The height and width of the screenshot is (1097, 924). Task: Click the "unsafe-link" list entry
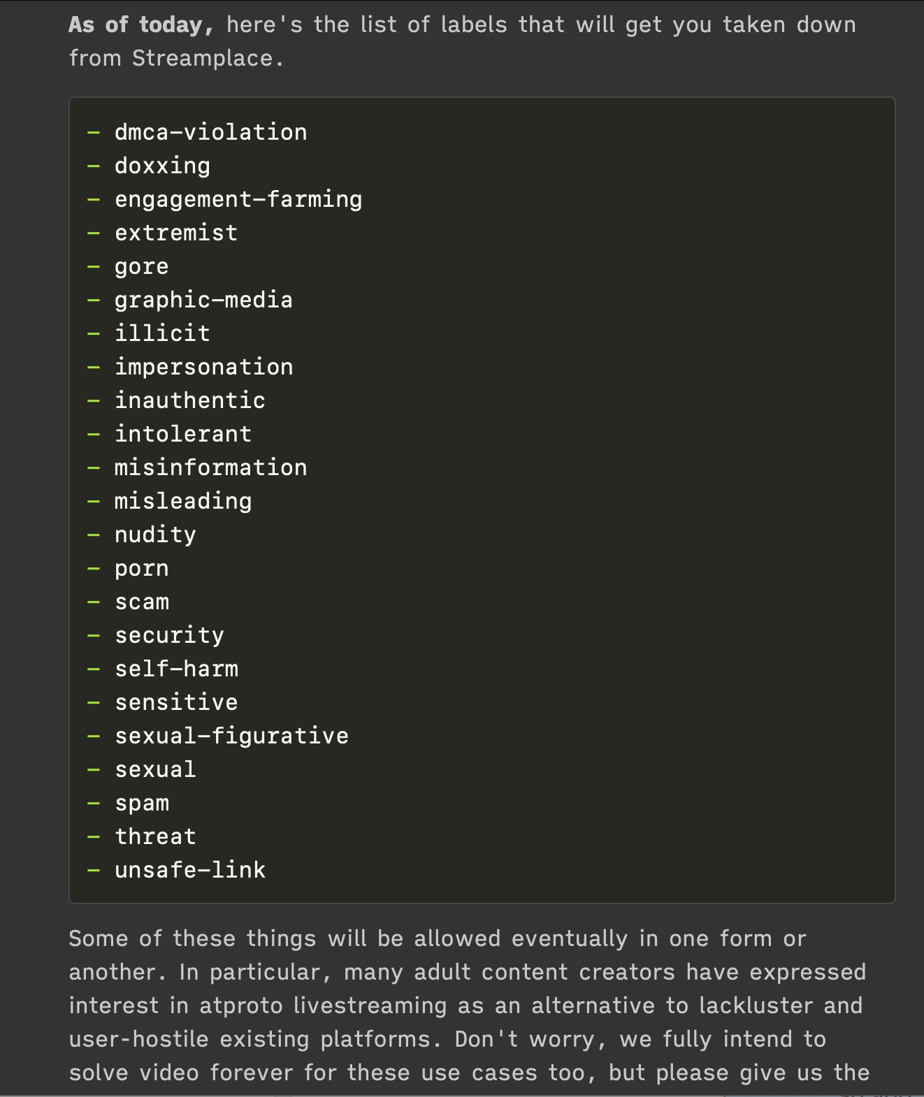pyautogui.click(x=190, y=870)
